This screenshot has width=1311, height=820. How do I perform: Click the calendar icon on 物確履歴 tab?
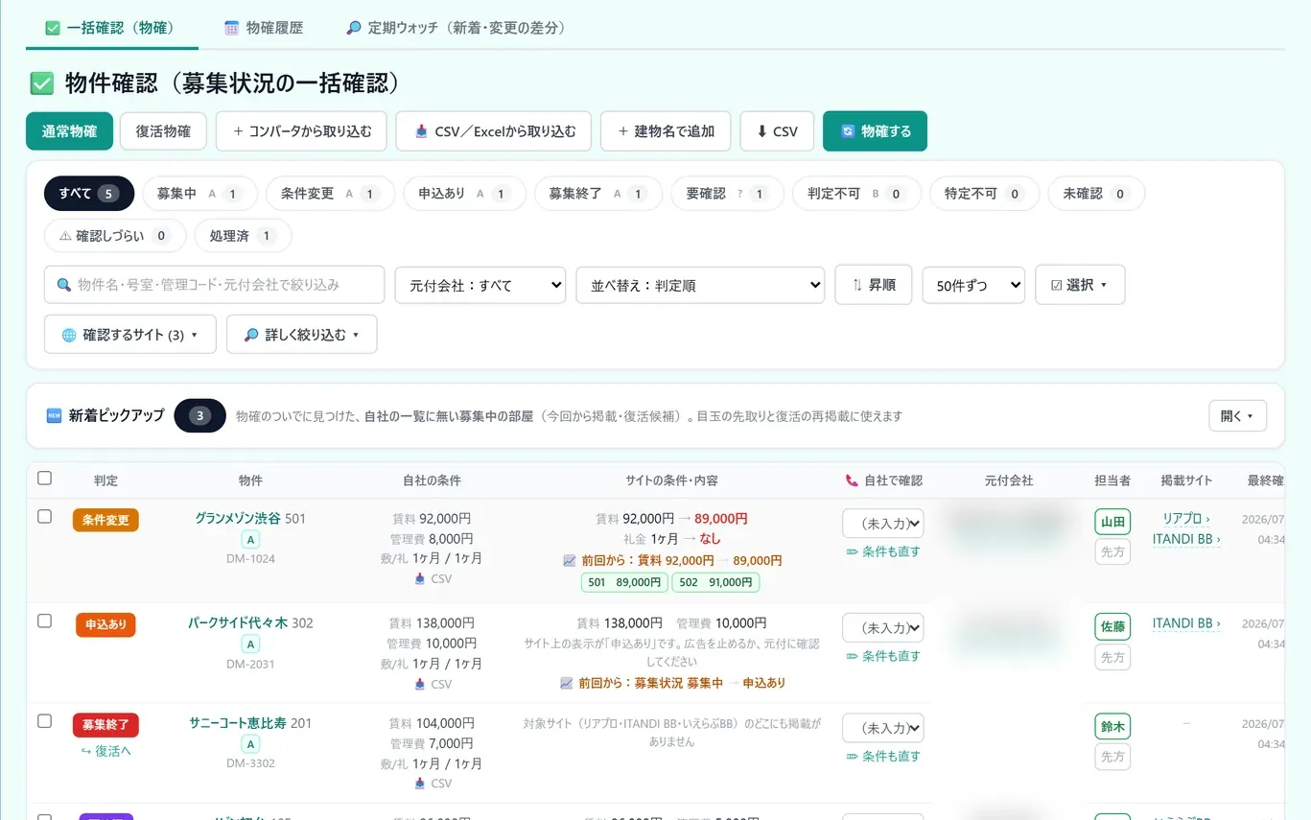point(231,28)
